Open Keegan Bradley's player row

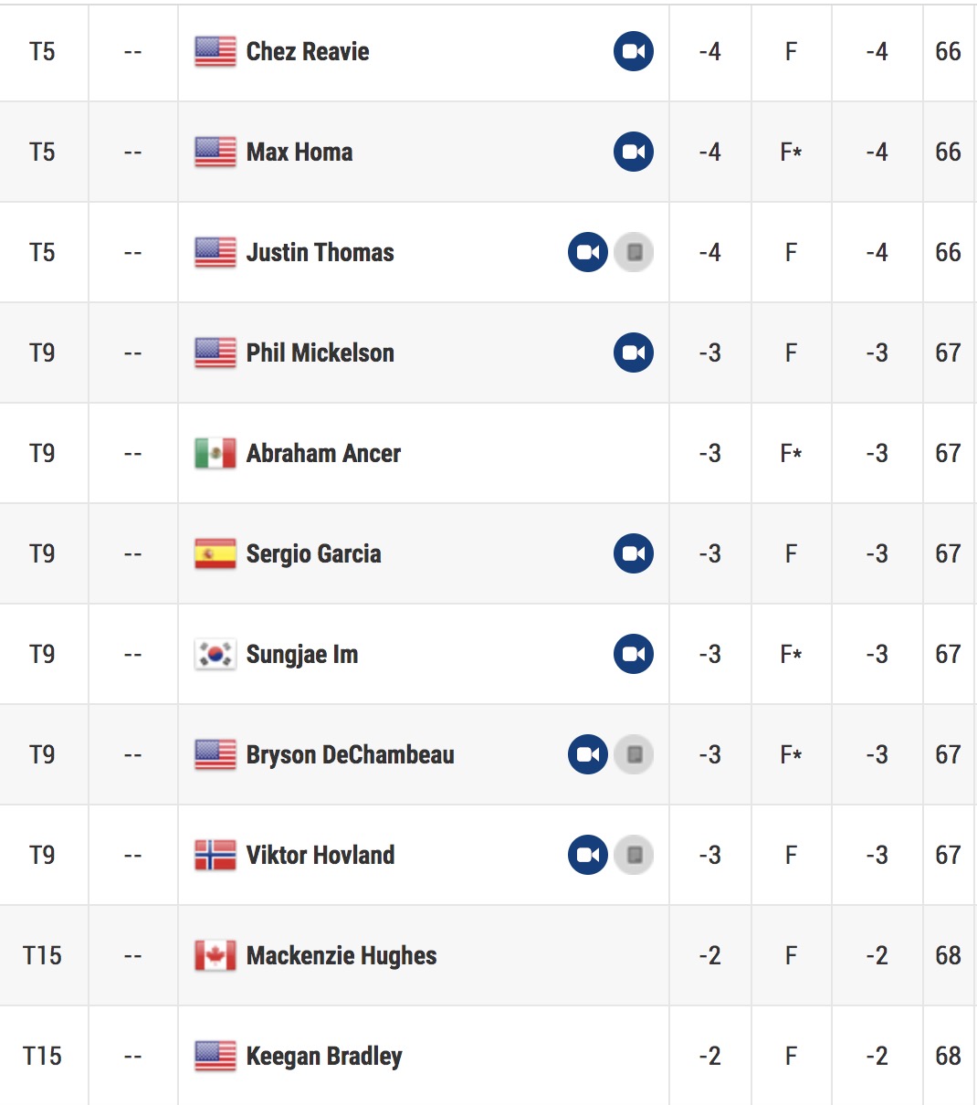488,1056
